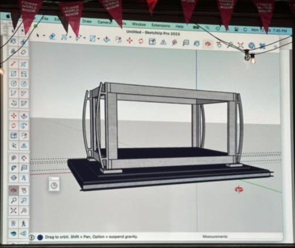Open 3D Warehouse from top toolbar
The height and width of the screenshot is (248, 295).
(251, 46)
